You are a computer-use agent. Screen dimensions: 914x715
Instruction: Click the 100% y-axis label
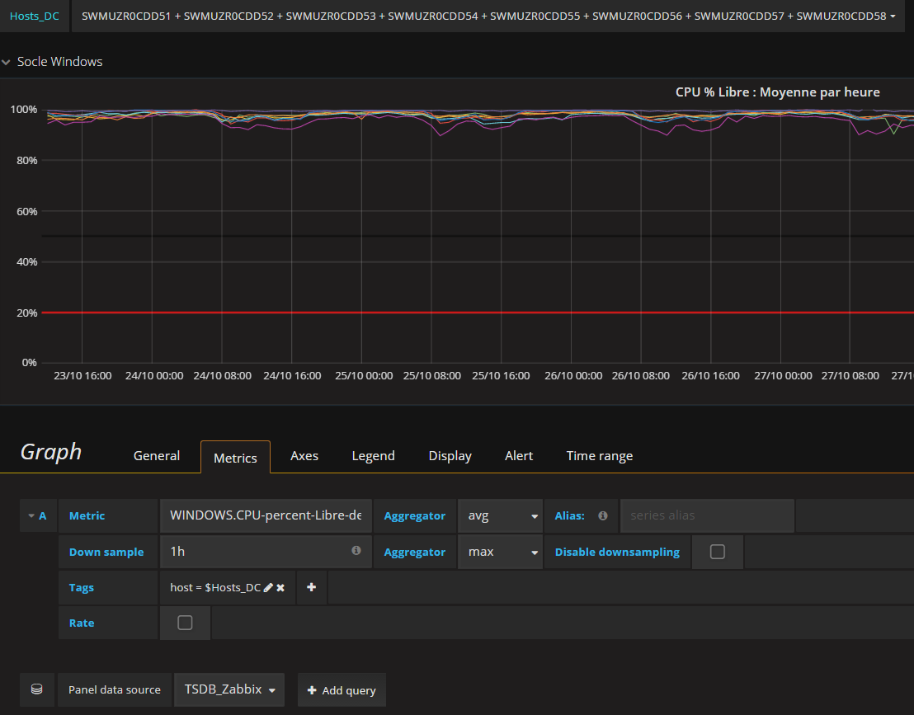coord(24,110)
